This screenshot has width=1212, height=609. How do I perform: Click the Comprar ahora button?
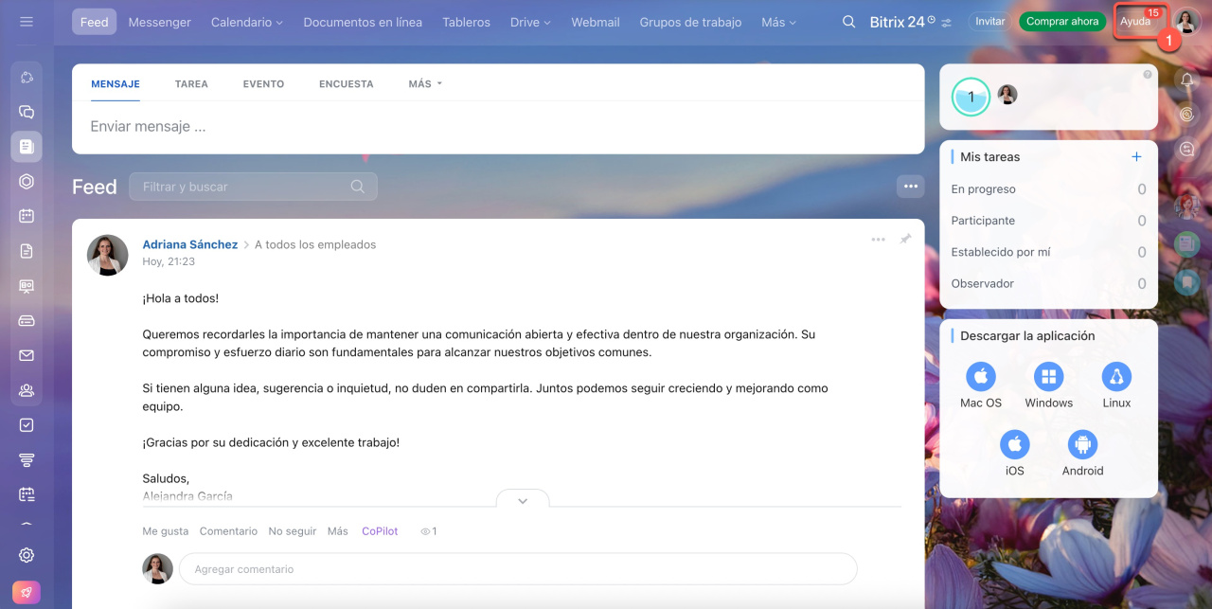tap(1061, 21)
